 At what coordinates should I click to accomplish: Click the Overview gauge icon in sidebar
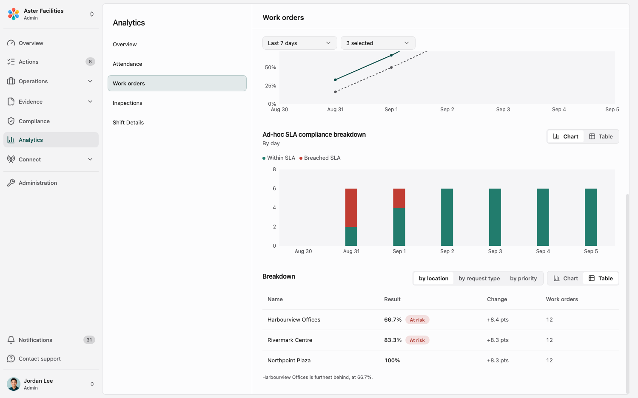[x=11, y=43]
